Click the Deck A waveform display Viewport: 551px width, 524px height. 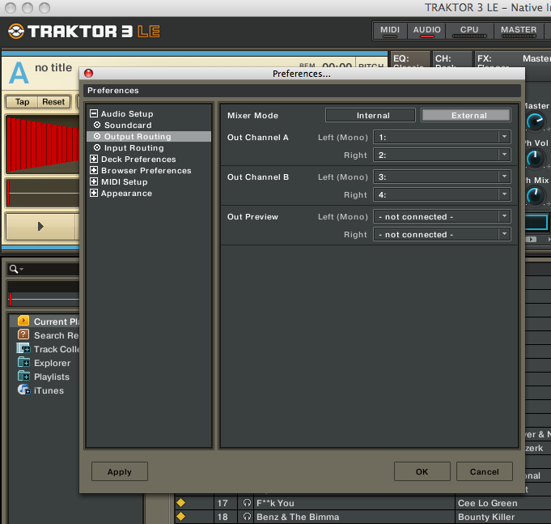point(43,144)
